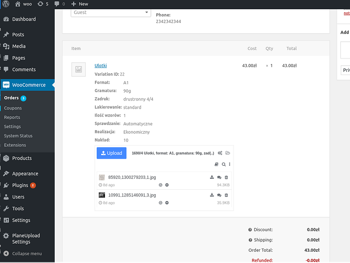Image resolution: width=350 pixels, height=263 pixels.
Task: Open the updates icon in admin bar
Action: (42, 4)
